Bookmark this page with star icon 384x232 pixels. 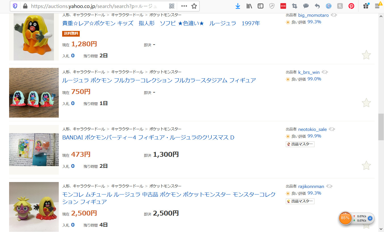tap(194, 6)
